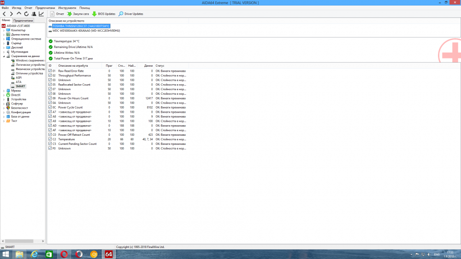Viewport: 461px width, 259px height.
Task: Expand the Дисплей tree node
Action: (4, 47)
